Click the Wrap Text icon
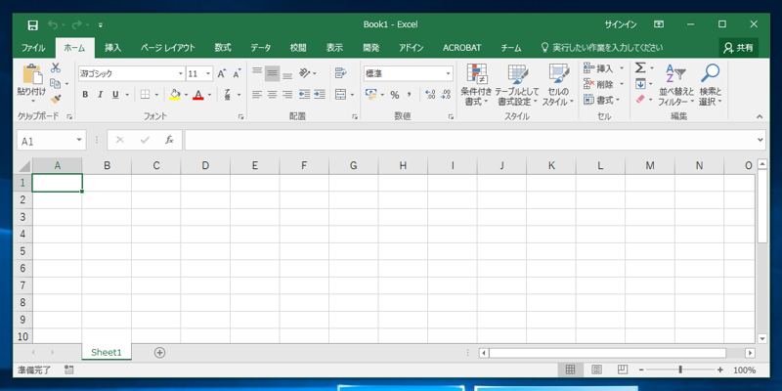This screenshot has width=782, height=391. coord(340,74)
